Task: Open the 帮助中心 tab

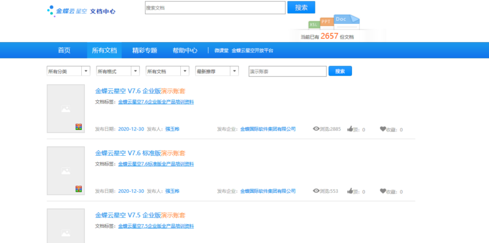Action: pyautogui.click(x=185, y=51)
